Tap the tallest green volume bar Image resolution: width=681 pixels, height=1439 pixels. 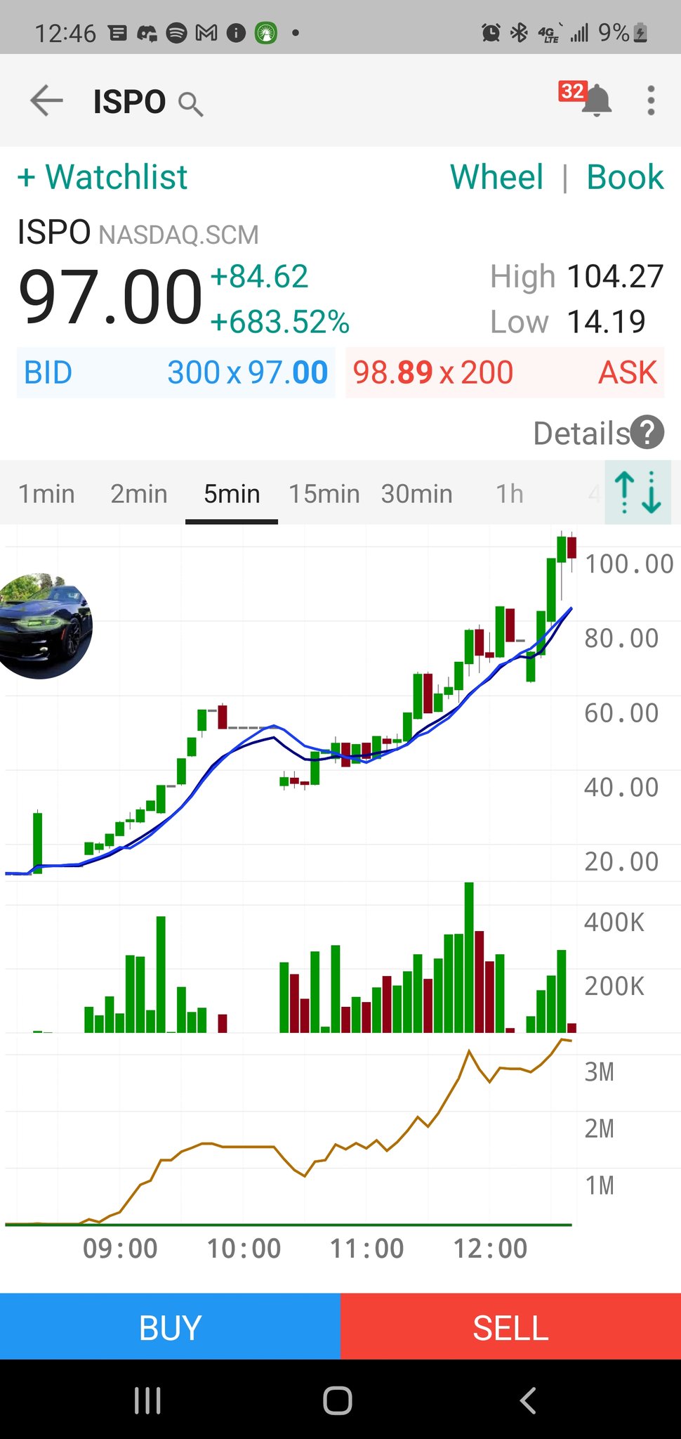click(x=469, y=957)
